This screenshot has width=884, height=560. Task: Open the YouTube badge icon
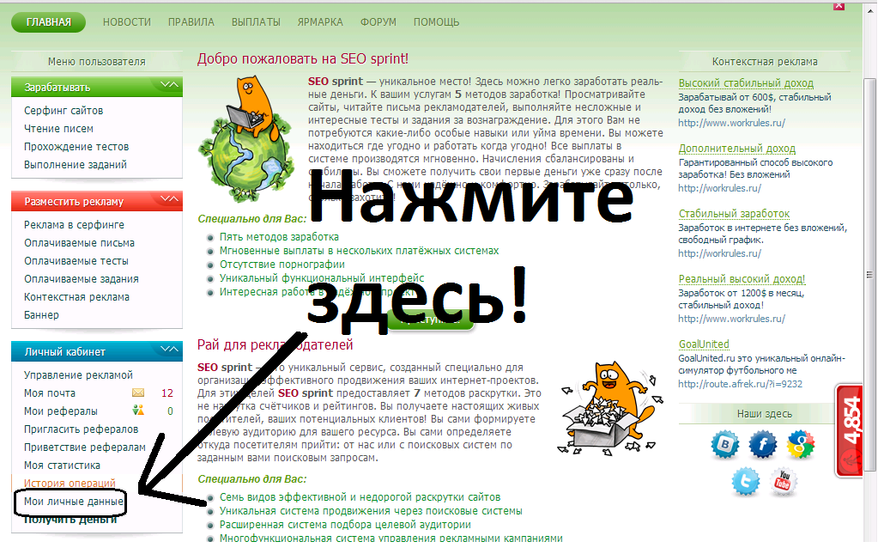point(782,482)
